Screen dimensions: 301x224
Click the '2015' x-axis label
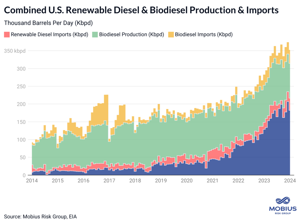[x=58, y=181]
